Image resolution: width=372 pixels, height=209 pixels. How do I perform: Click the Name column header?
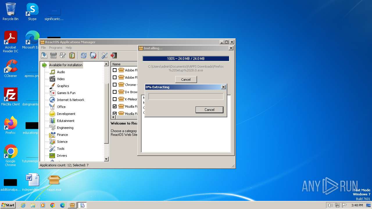pyautogui.click(x=124, y=64)
